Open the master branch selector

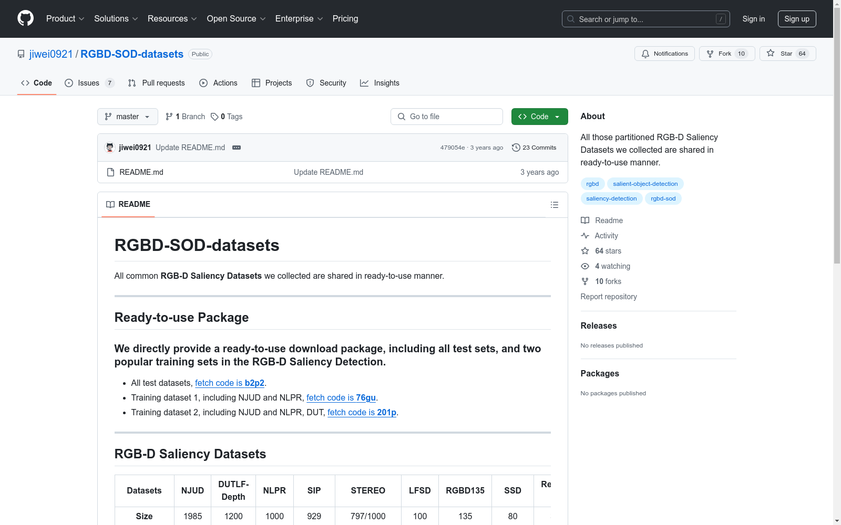coord(128,117)
